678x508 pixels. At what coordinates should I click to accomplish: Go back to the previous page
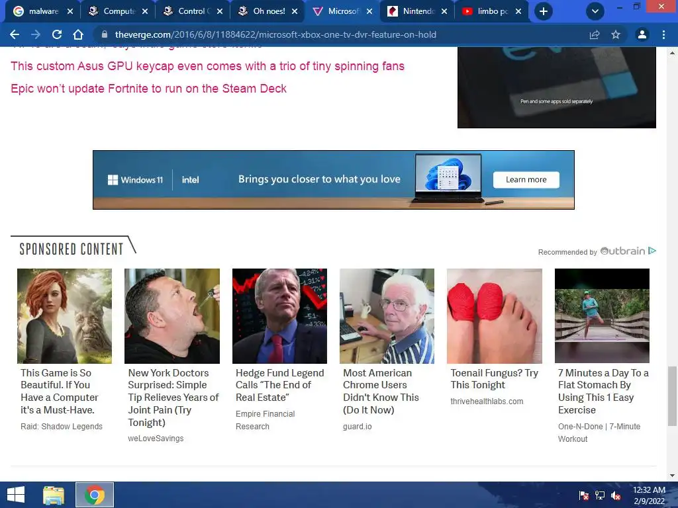(x=15, y=34)
